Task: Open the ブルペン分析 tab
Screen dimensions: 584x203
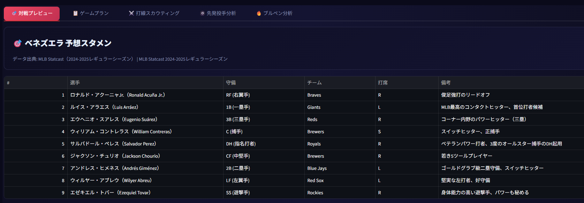Action: [274, 13]
